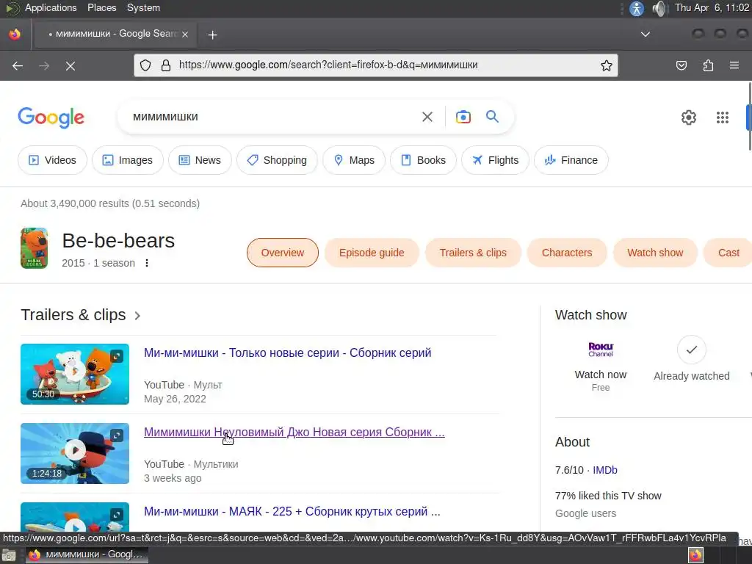Filter results by News
The image size is (752, 564).
200,160
